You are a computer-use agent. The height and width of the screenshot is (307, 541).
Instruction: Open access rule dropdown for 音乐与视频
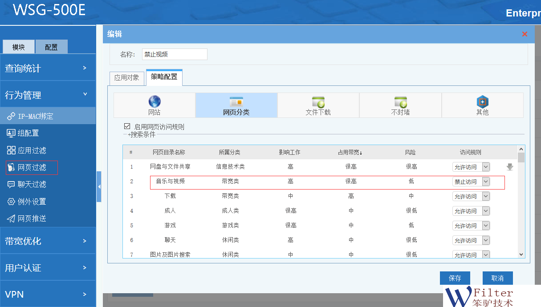pyautogui.click(x=485, y=182)
